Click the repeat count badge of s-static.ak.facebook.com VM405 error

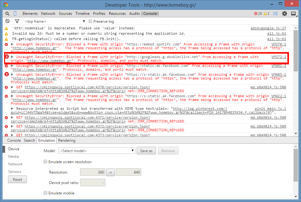tap(7, 74)
